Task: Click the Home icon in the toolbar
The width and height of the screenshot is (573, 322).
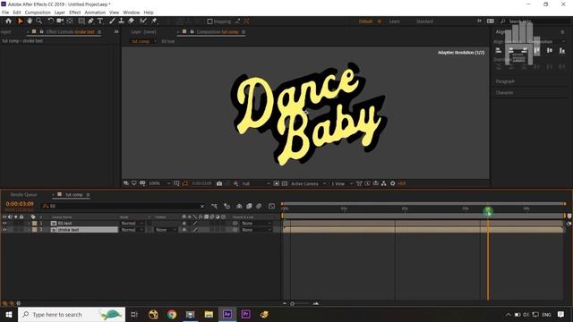Action: [8, 21]
